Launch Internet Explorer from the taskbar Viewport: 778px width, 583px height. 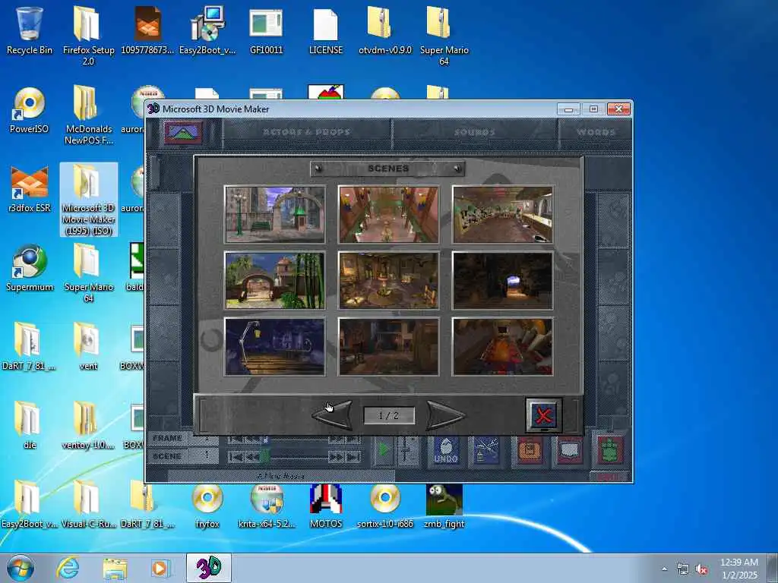[68, 568]
